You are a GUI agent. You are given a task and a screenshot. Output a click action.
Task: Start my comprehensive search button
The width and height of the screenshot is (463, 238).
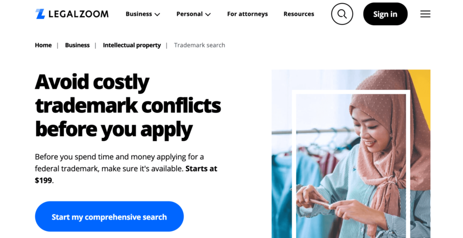109,217
